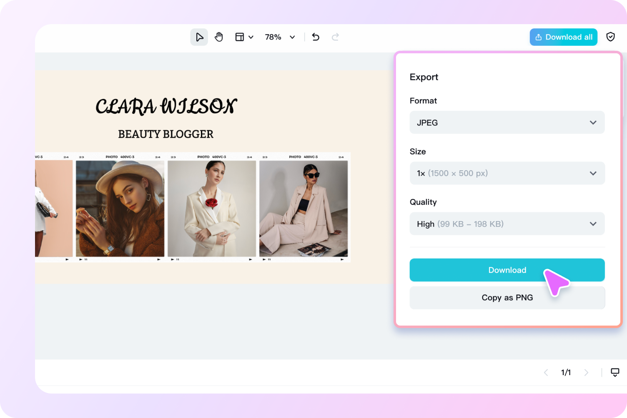
Task: Open the Quality dropdown set to High
Action: pyautogui.click(x=507, y=224)
